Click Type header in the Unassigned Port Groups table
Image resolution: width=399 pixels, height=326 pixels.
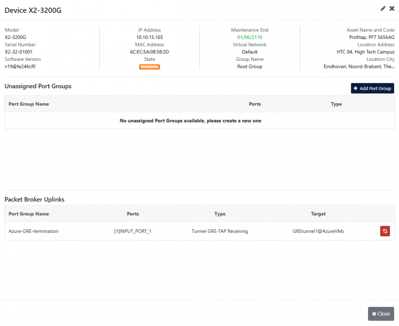point(336,104)
